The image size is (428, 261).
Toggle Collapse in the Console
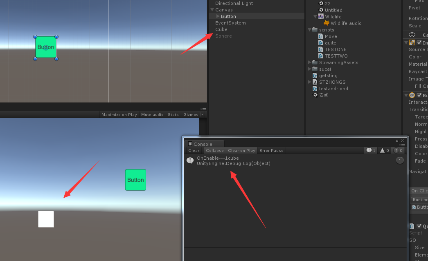[214, 150]
